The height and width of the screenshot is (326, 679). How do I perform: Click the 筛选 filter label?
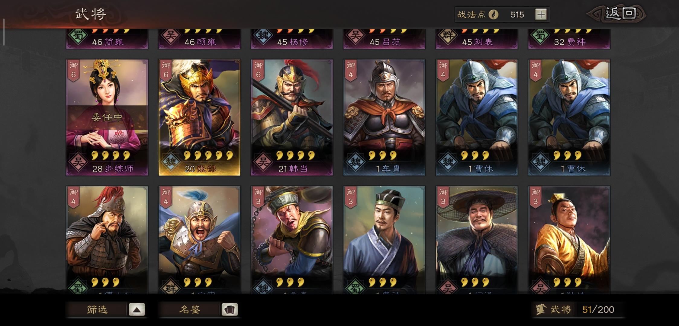(x=97, y=309)
